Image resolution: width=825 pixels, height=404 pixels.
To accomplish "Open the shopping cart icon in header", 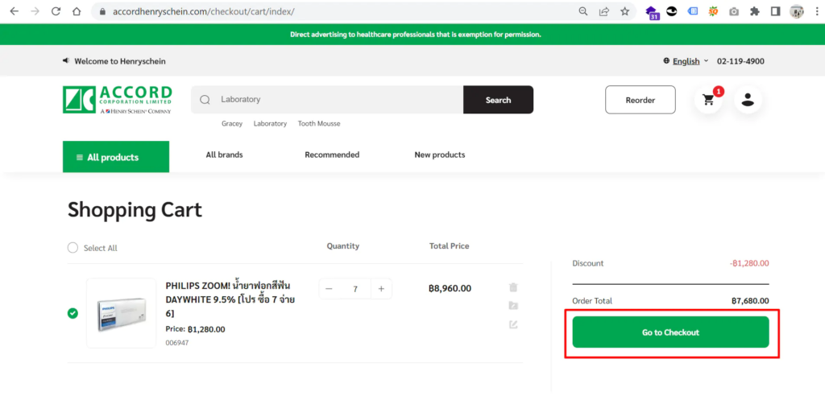I will coord(708,100).
